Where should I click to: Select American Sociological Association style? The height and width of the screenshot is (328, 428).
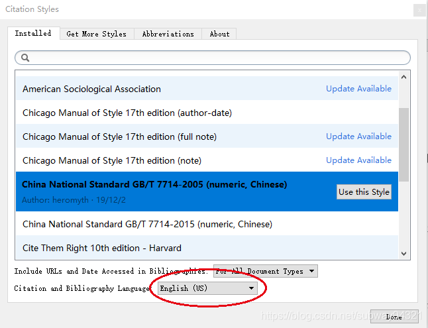pos(207,89)
